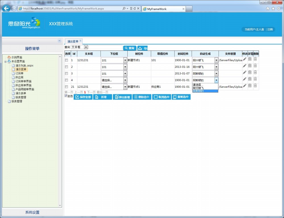
Task: Click the edit pencil icon for row id 21
Action: (x=244, y=85)
